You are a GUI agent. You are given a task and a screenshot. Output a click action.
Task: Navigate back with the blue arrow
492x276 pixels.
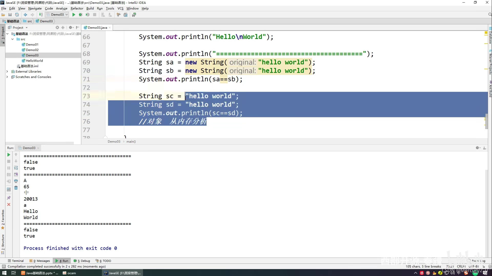25,15
